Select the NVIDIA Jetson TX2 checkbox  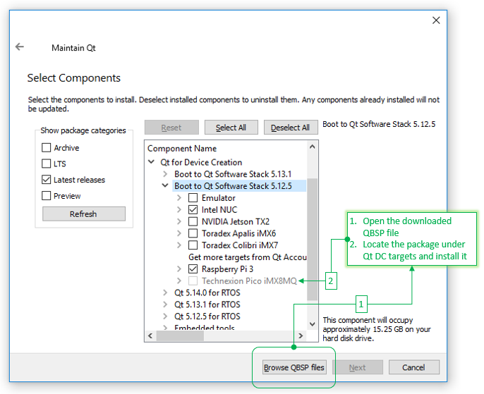pyautogui.click(x=193, y=222)
